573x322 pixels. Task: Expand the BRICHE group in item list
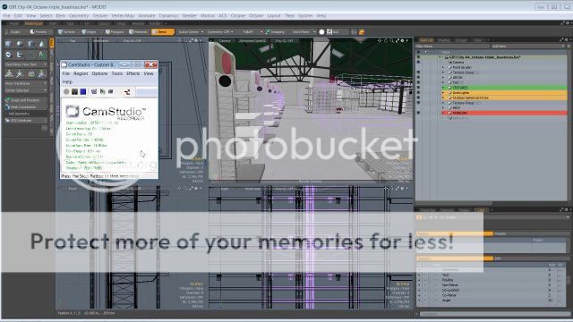point(444,78)
